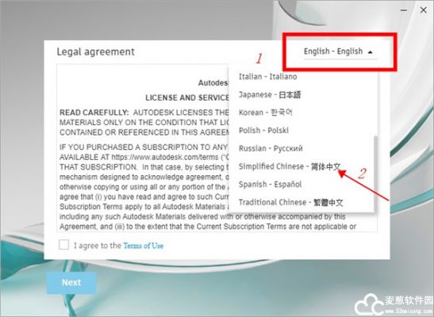Click the Legal agreement heading
This screenshot has width=434, height=317.
pos(95,52)
